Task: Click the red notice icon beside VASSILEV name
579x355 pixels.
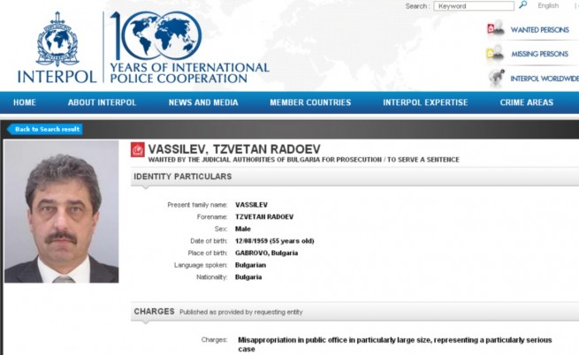Action: (138, 150)
